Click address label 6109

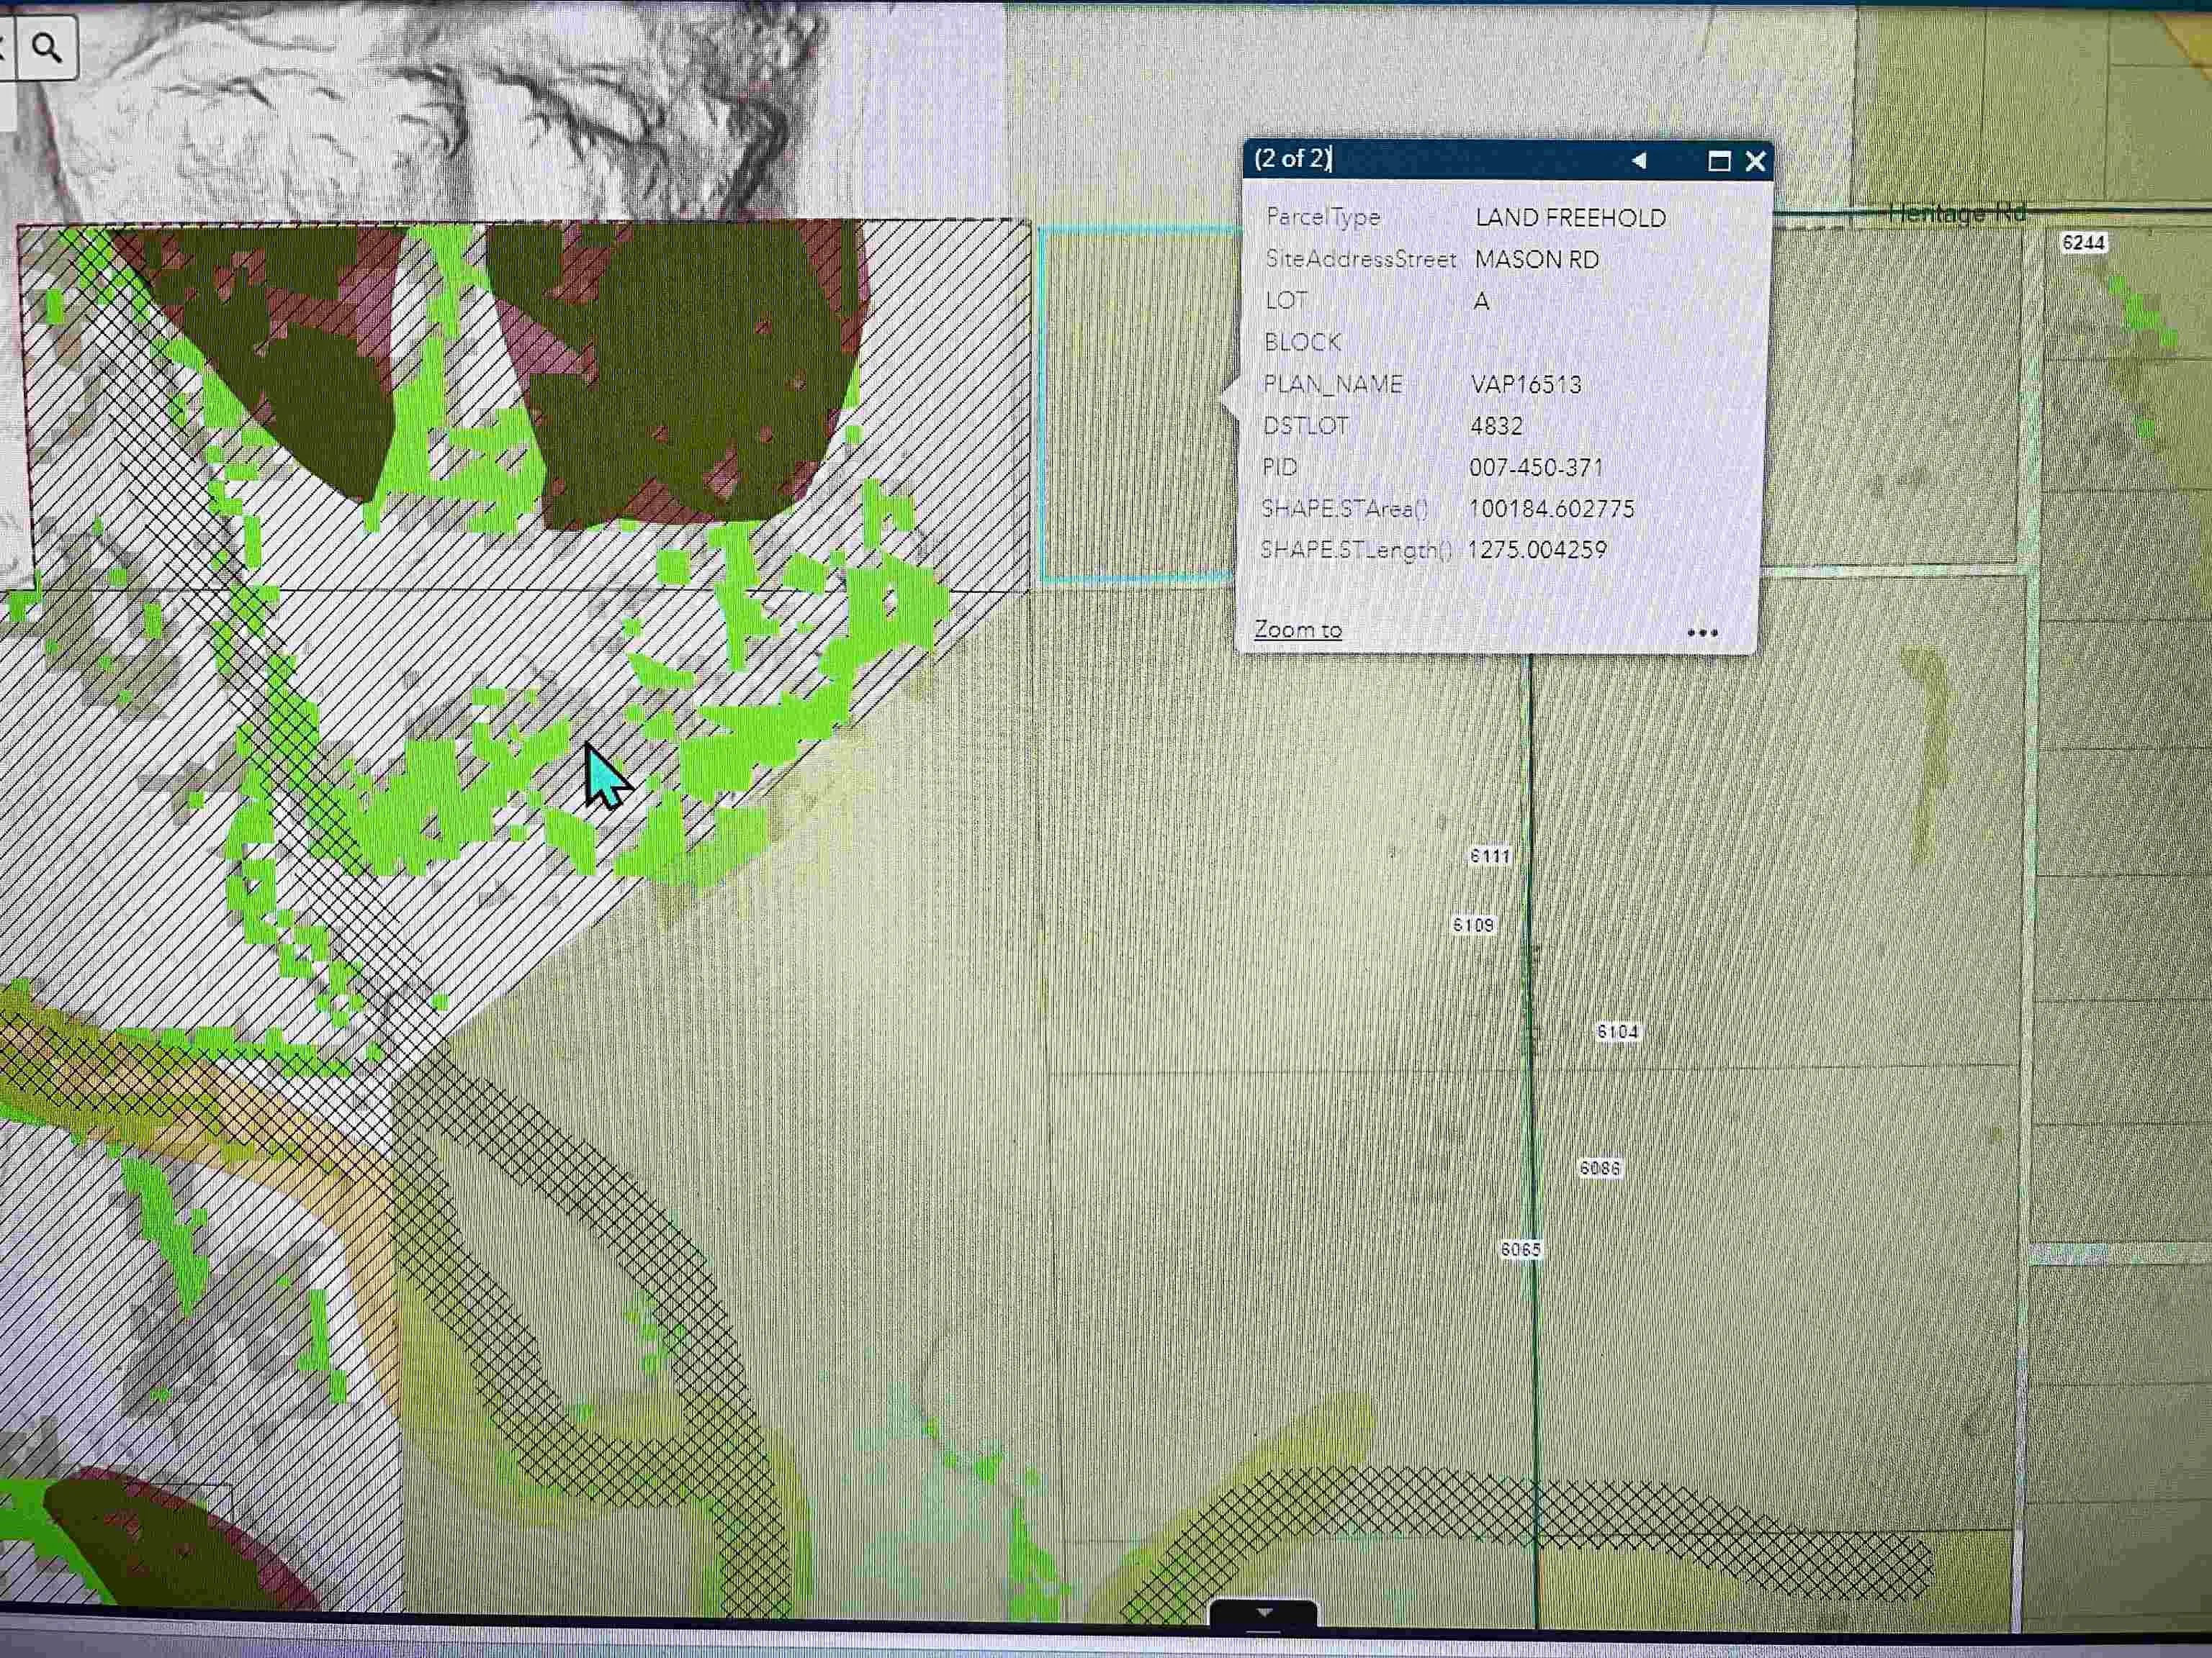1473,925
